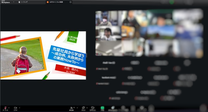This screenshot has height=112, width=208.
Task: Click the paw icon beside ミーティング
Action: 19,2
